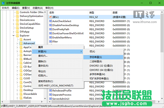This screenshot has height=108, width=164.
Task: Click the ServerAdminUI DWORD icon
Action: click(x=51, y=99)
